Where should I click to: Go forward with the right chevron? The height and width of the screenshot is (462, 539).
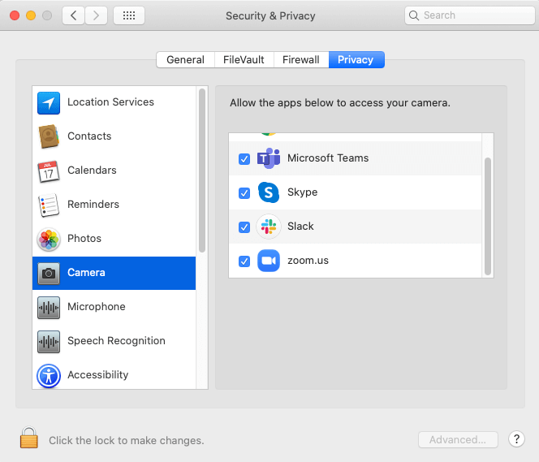[97, 15]
